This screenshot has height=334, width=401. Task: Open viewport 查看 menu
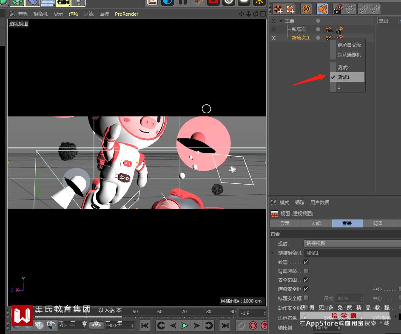[23, 14]
